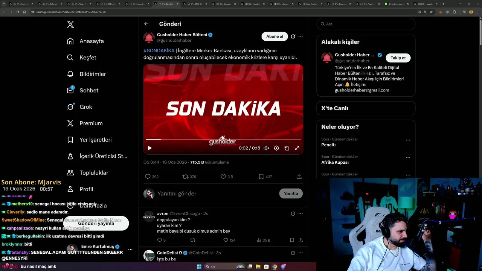Viewport: 482px width, 271px height.
Task: Like EvrenChicago comment with 124
Action: [229, 240]
